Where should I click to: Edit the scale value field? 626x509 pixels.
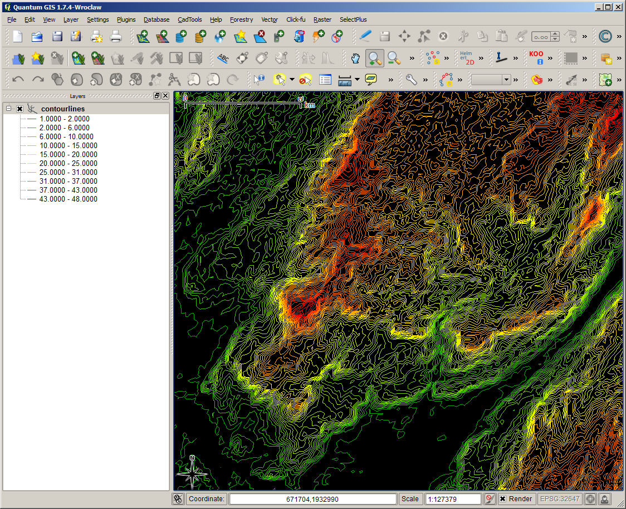[x=453, y=498]
